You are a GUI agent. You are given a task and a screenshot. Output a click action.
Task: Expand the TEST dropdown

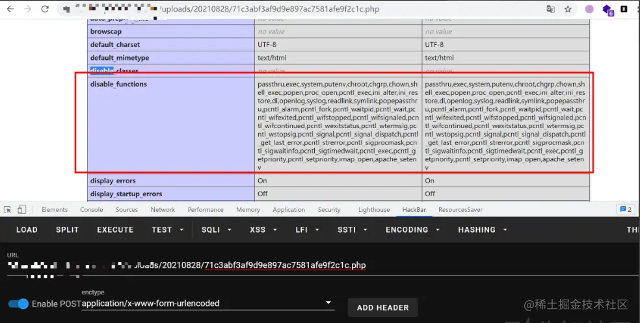[x=167, y=229]
